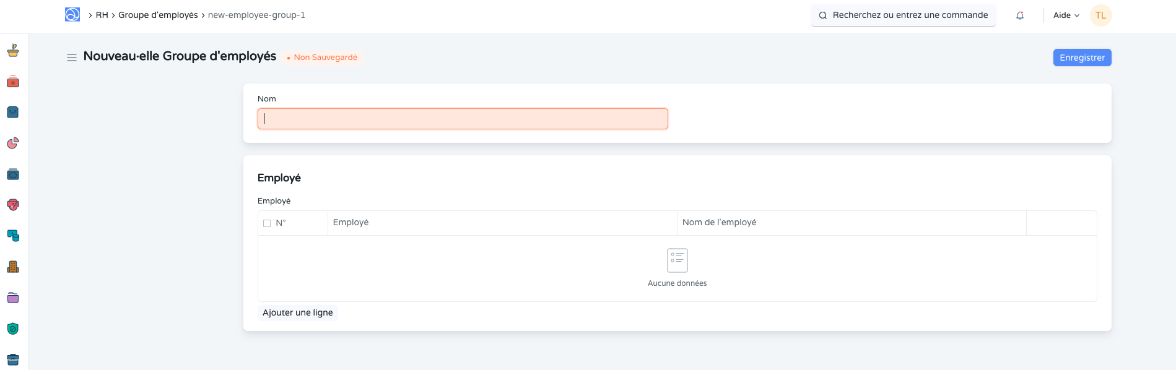Click the app logo in top bar

click(72, 15)
